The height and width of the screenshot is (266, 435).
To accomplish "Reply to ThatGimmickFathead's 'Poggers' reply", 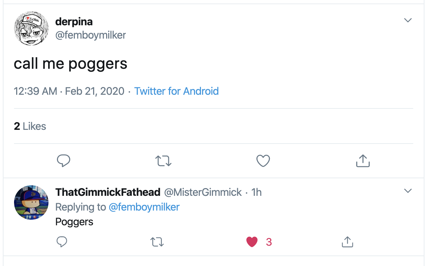I will [61, 242].
